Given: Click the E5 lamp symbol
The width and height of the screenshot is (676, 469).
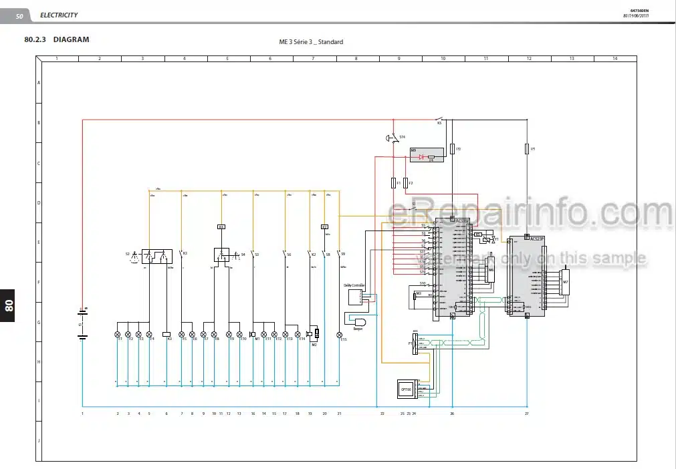Looking at the screenshot, I should [x=181, y=334].
